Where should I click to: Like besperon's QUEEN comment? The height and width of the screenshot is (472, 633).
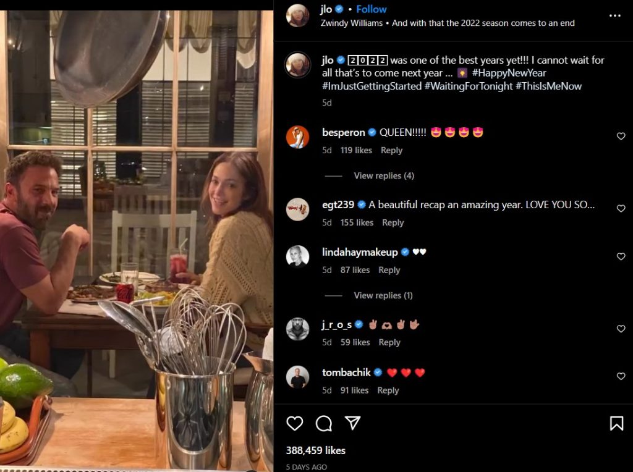click(x=621, y=137)
